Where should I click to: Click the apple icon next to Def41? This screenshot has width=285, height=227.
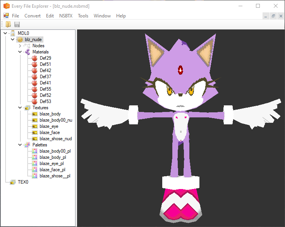coord(34,83)
